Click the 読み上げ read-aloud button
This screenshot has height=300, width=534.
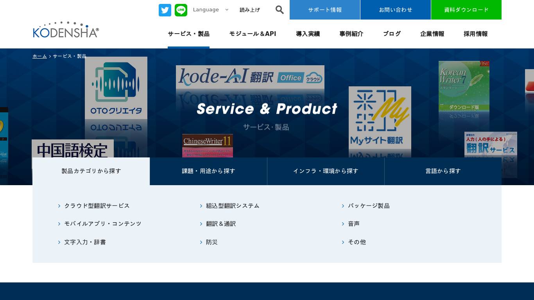(250, 10)
